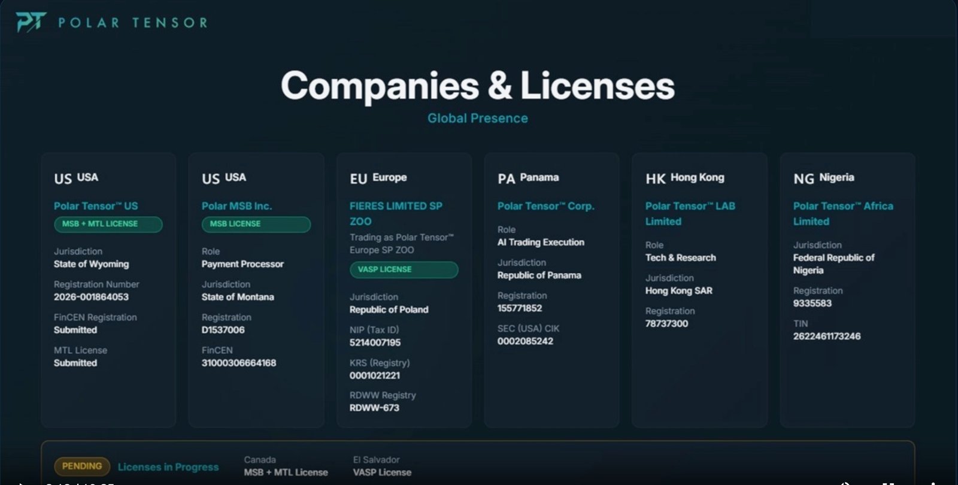Click the Polar Tensor PT logo icon
958x485 pixels.
click(x=31, y=22)
